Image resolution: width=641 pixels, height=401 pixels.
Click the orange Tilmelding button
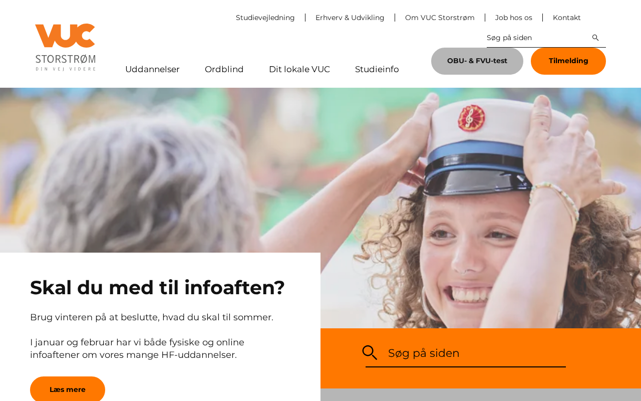[568, 61]
